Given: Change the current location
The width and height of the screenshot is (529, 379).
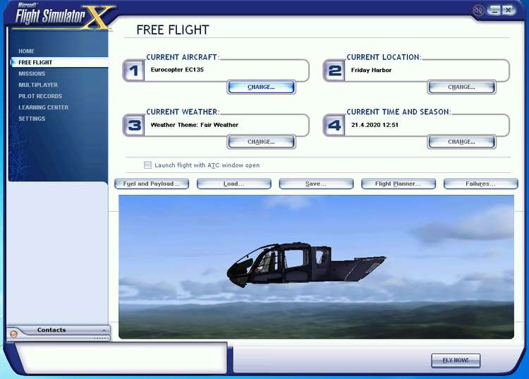Looking at the screenshot, I should [461, 87].
